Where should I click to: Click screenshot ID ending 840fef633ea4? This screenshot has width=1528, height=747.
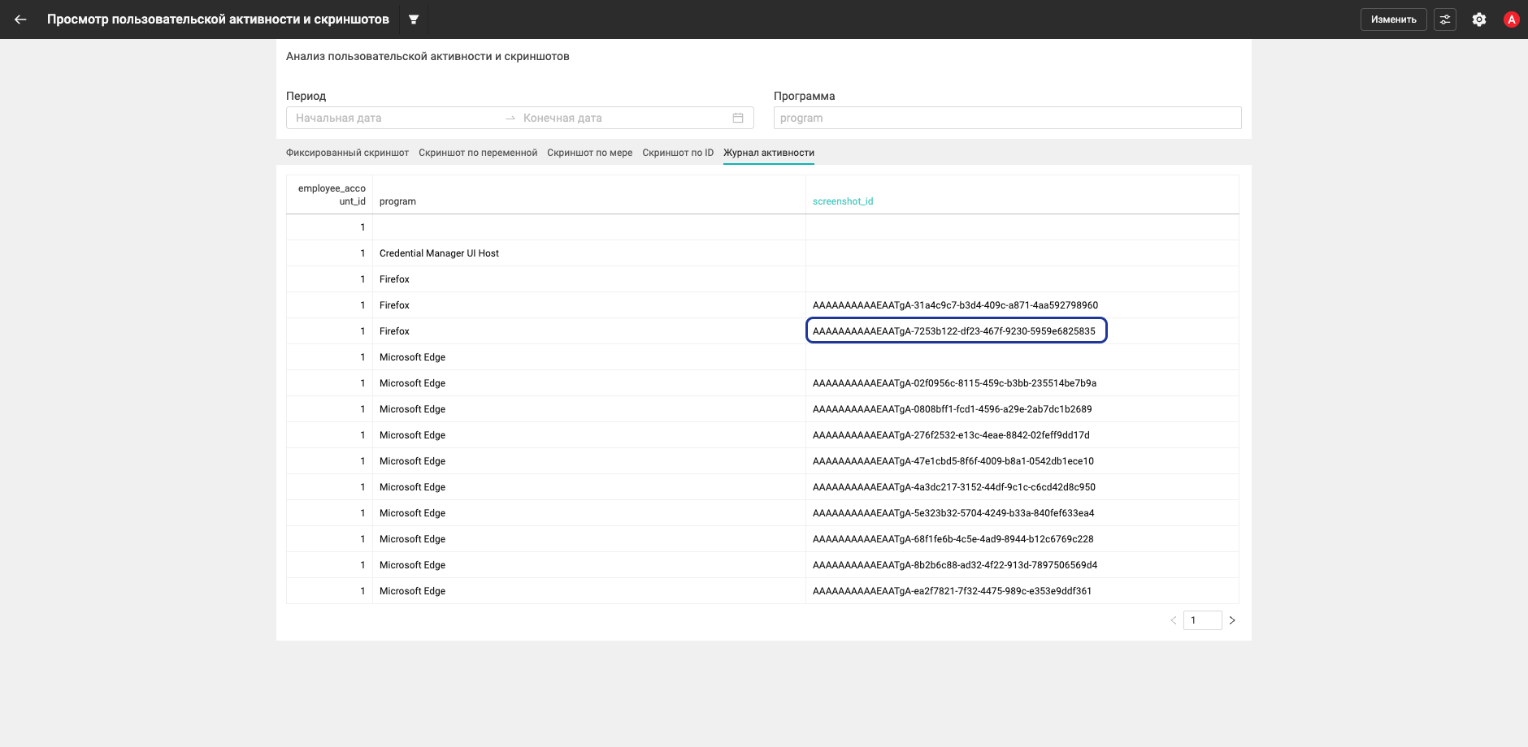(x=953, y=513)
